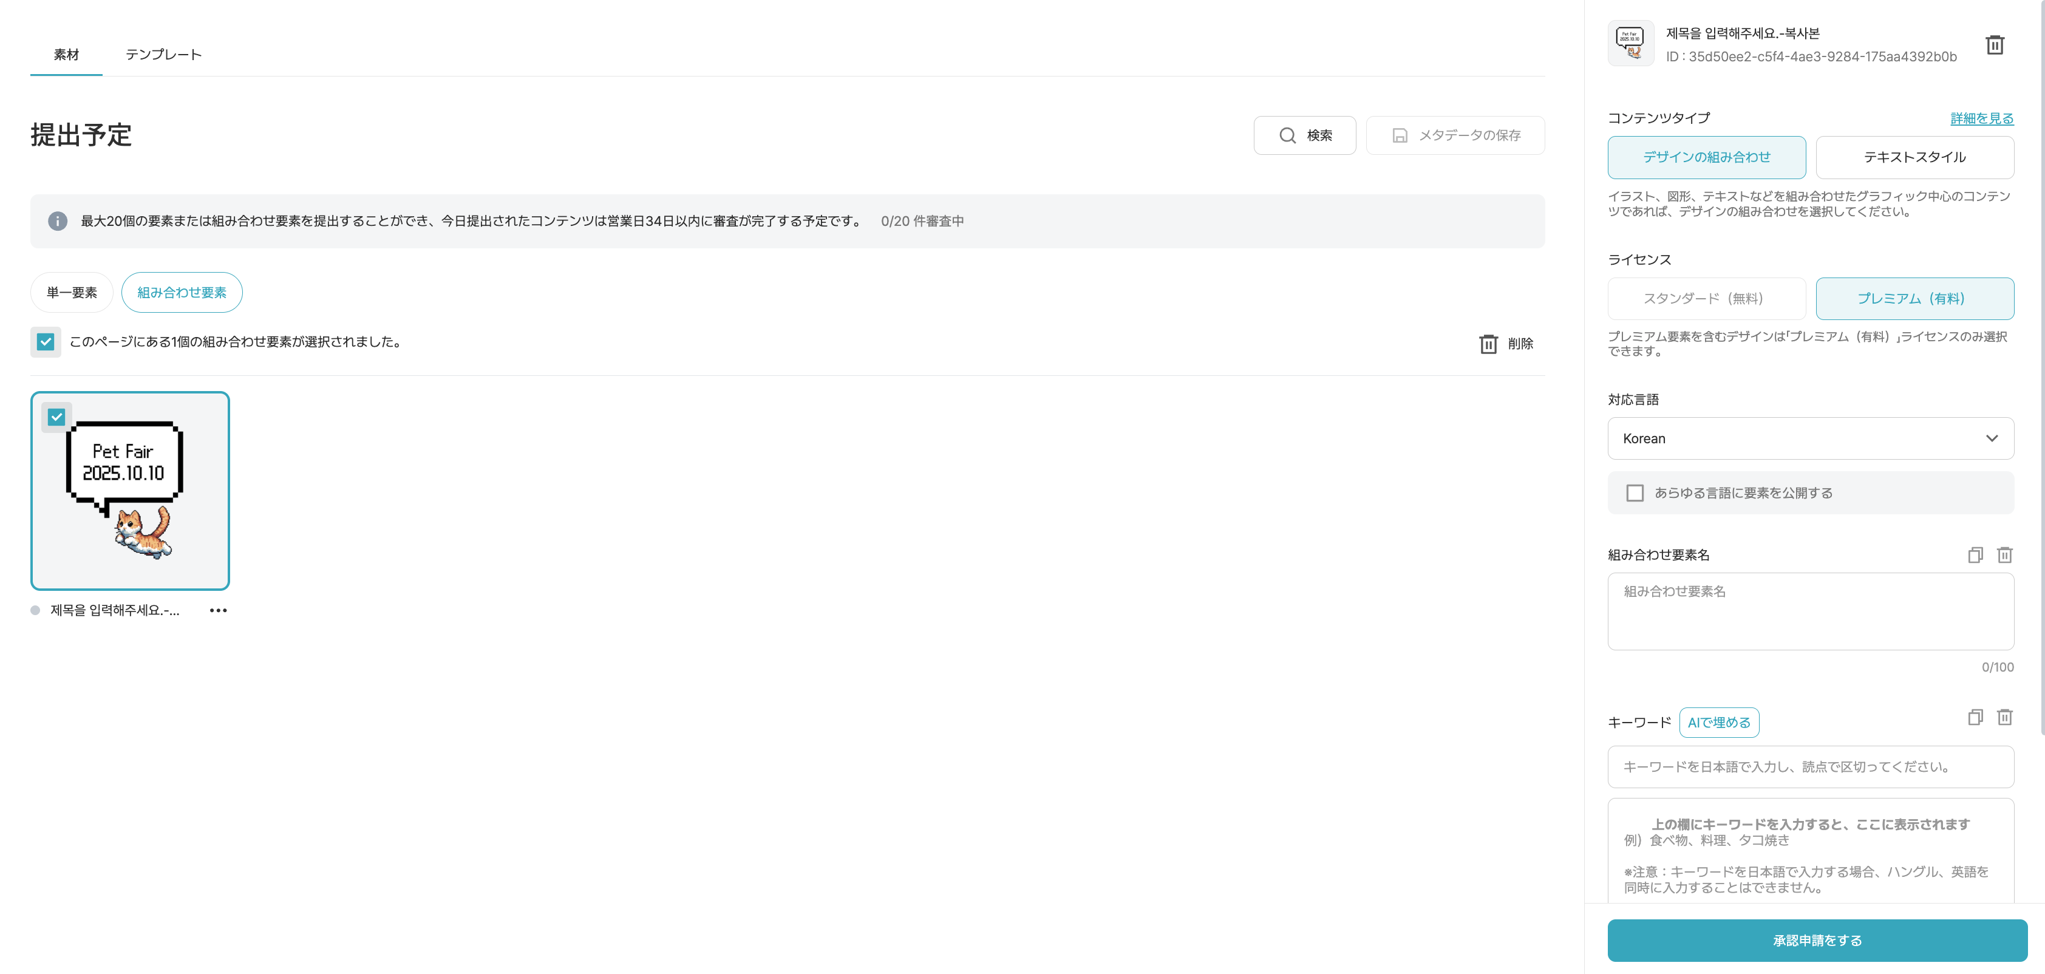The height and width of the screenshot is (974, 2045).
Task: Choose テキストスタイル content type
Action: (1914, 157)
